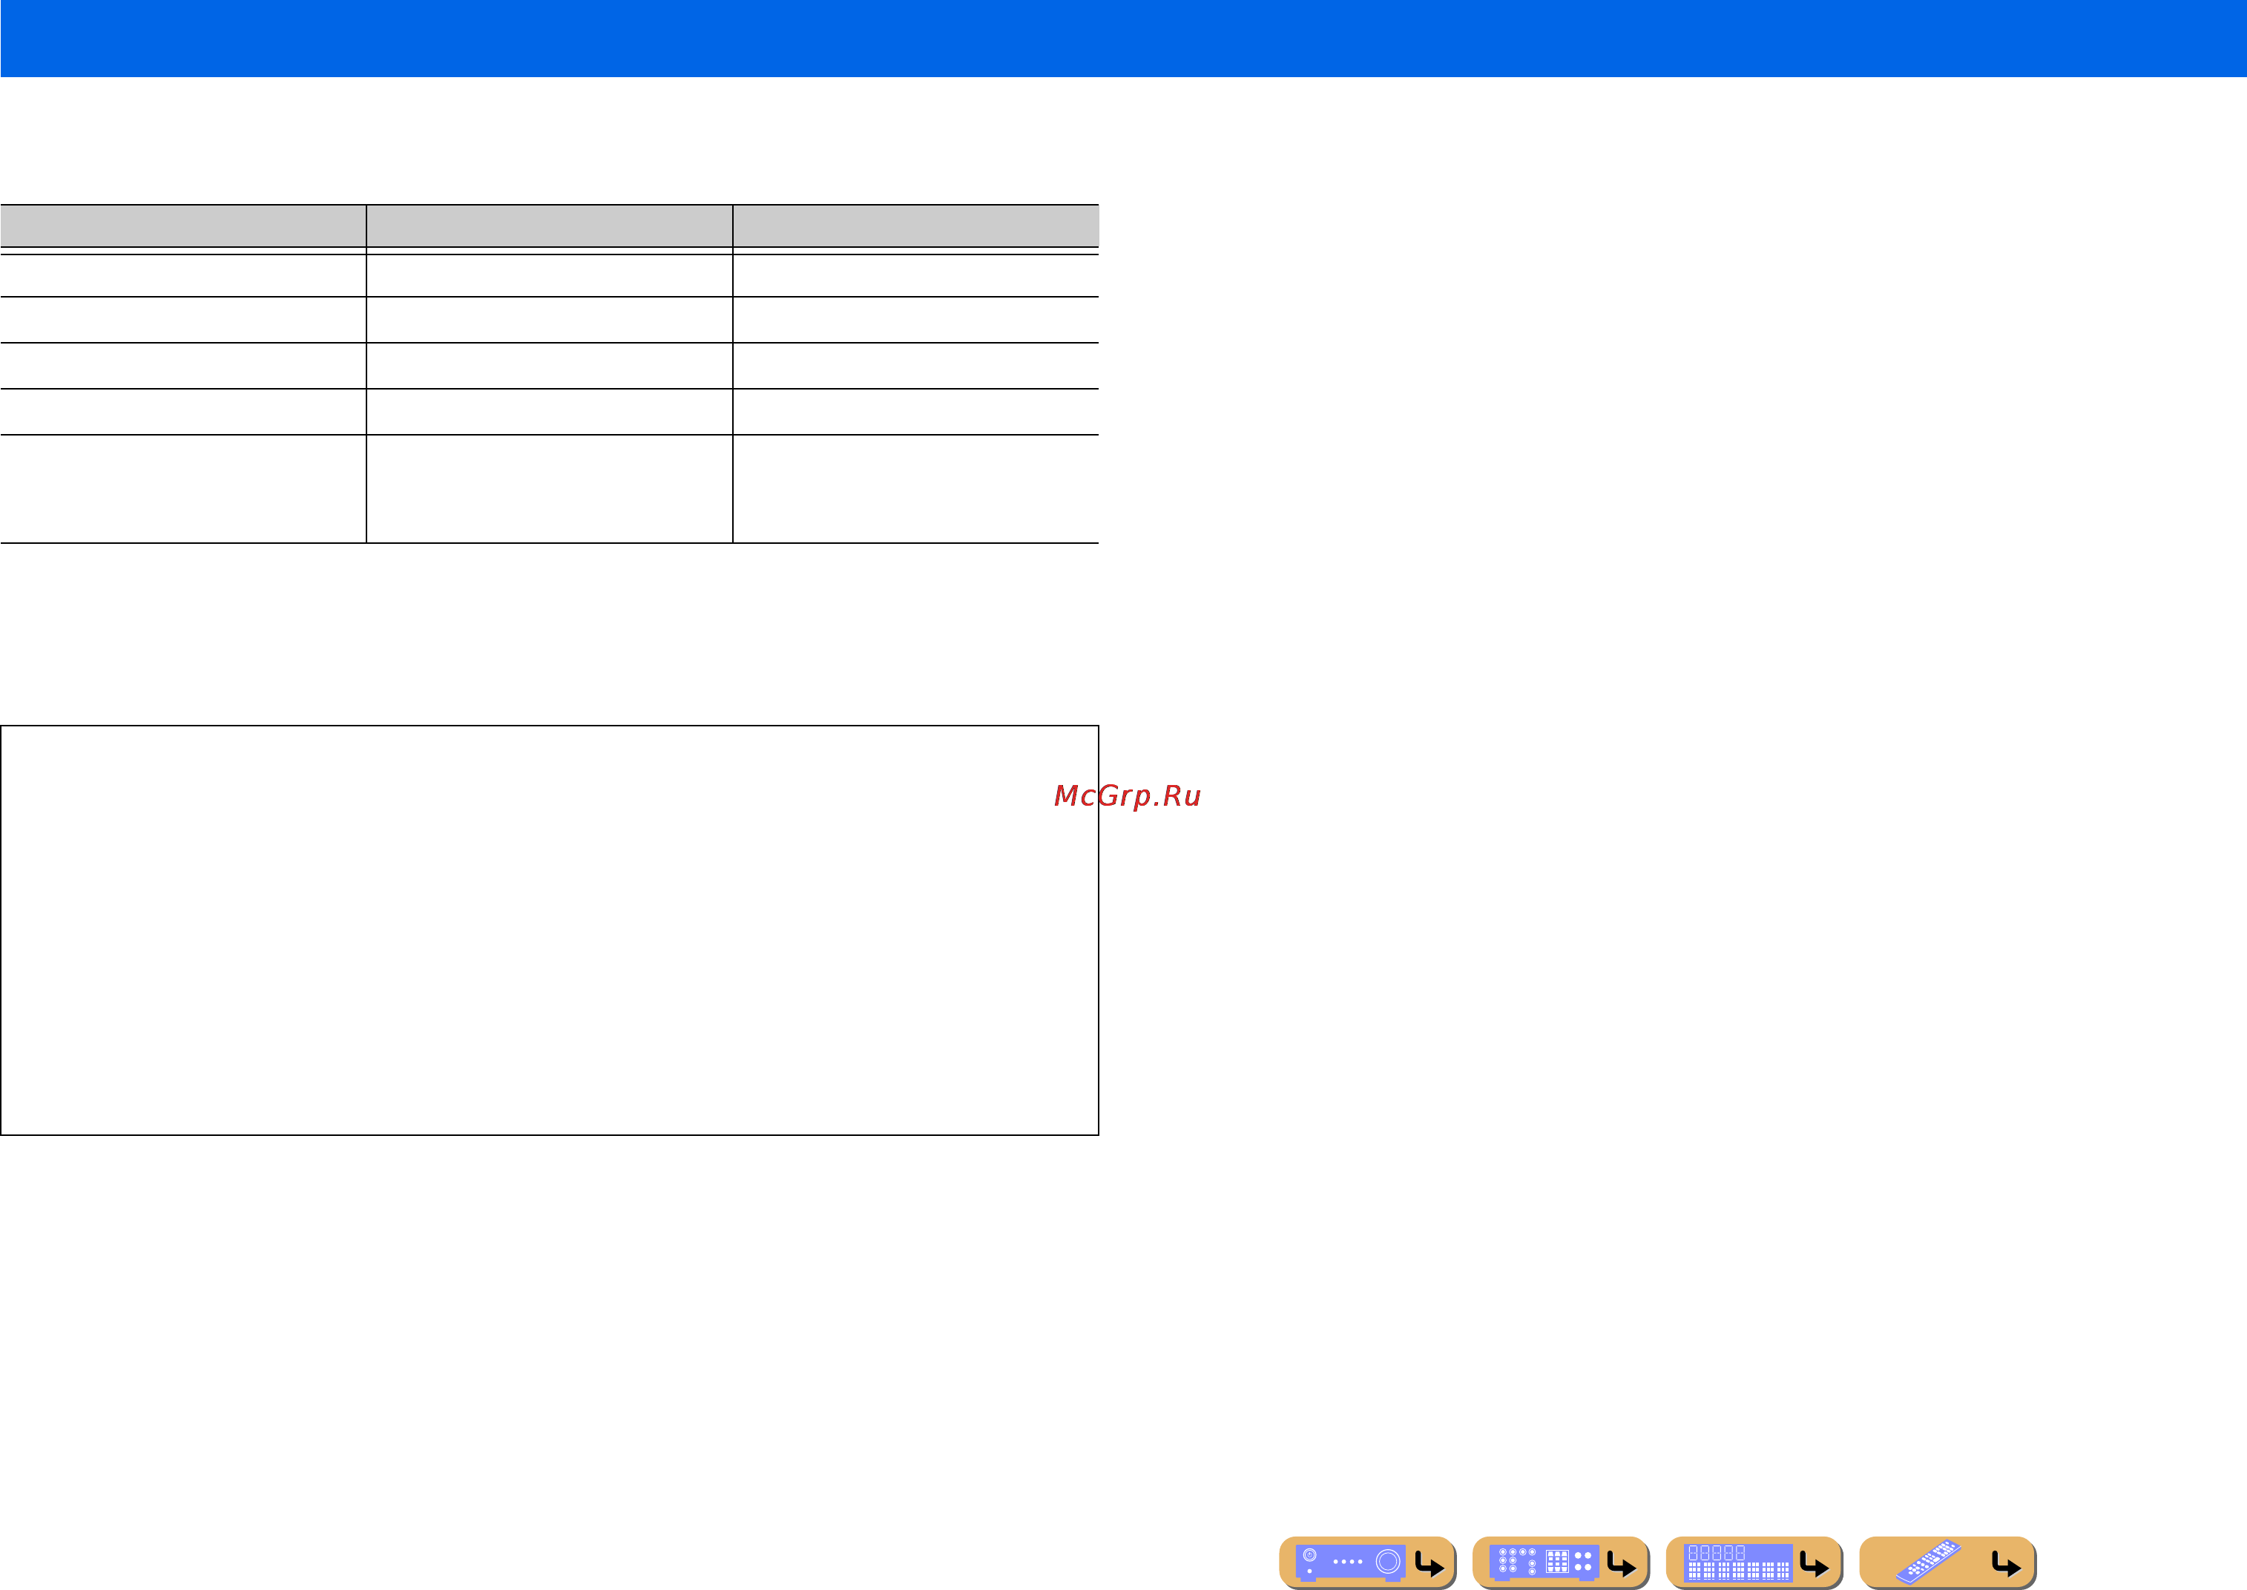Click the first column cell in the first body row
Image resolution: width=2247 pixels, height=1590 pixels.
click(183, 275)
